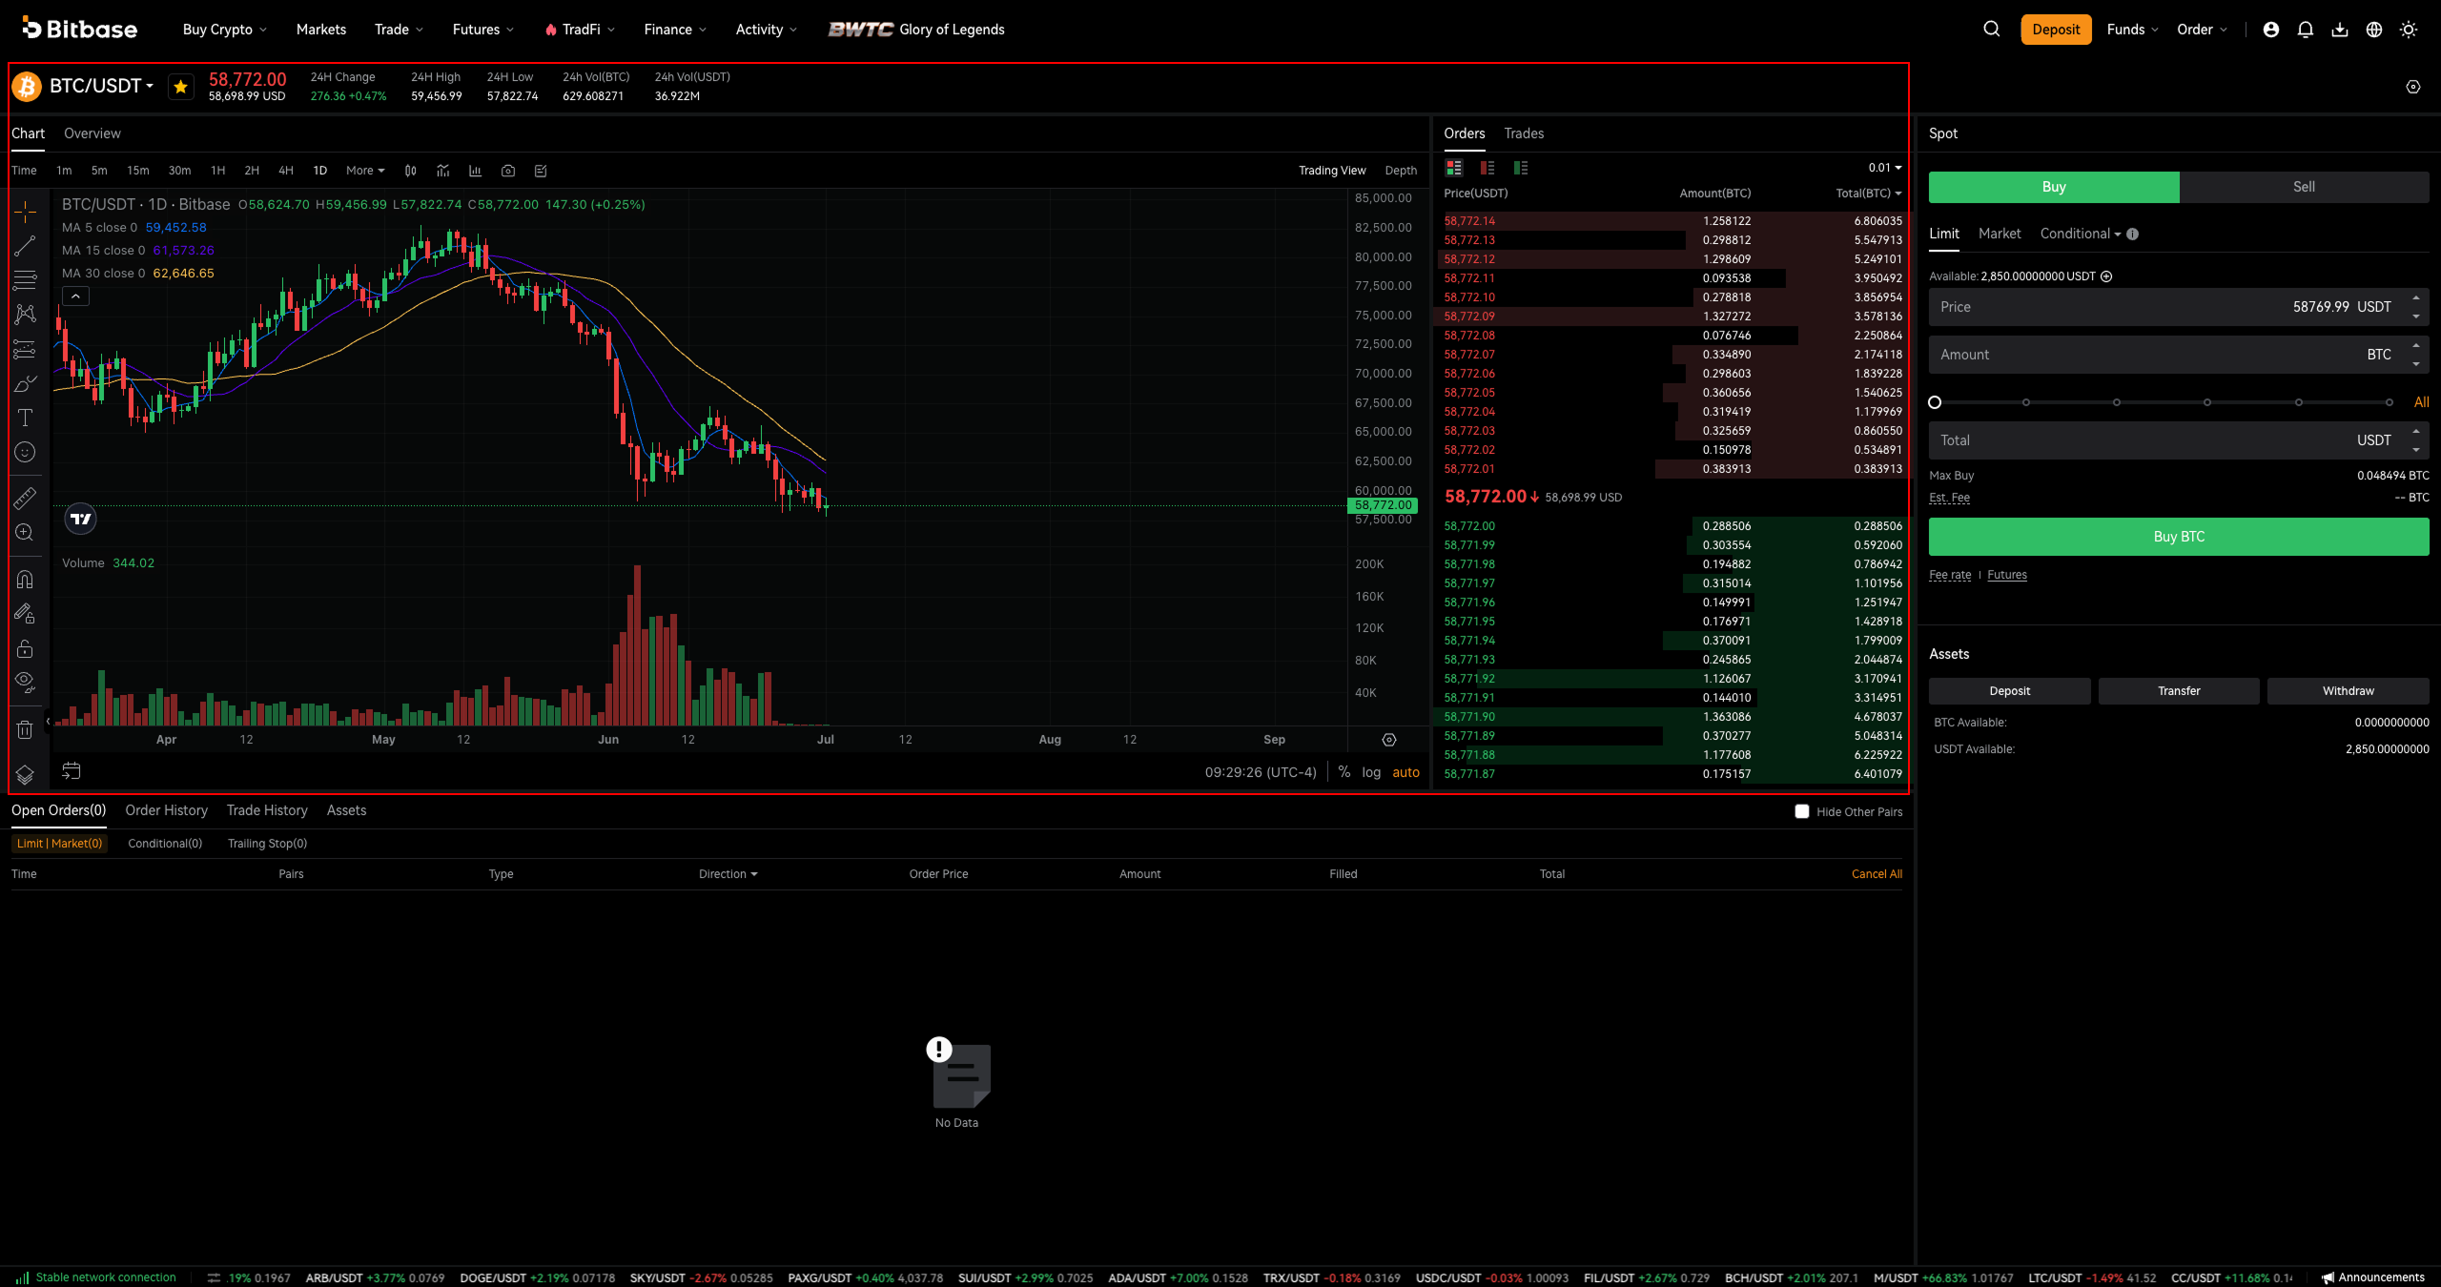Image resolution: width=2441 pixels, height=1287 pixels.
Task: Click the chart screenshot camera icon
Action: point(508,171)
